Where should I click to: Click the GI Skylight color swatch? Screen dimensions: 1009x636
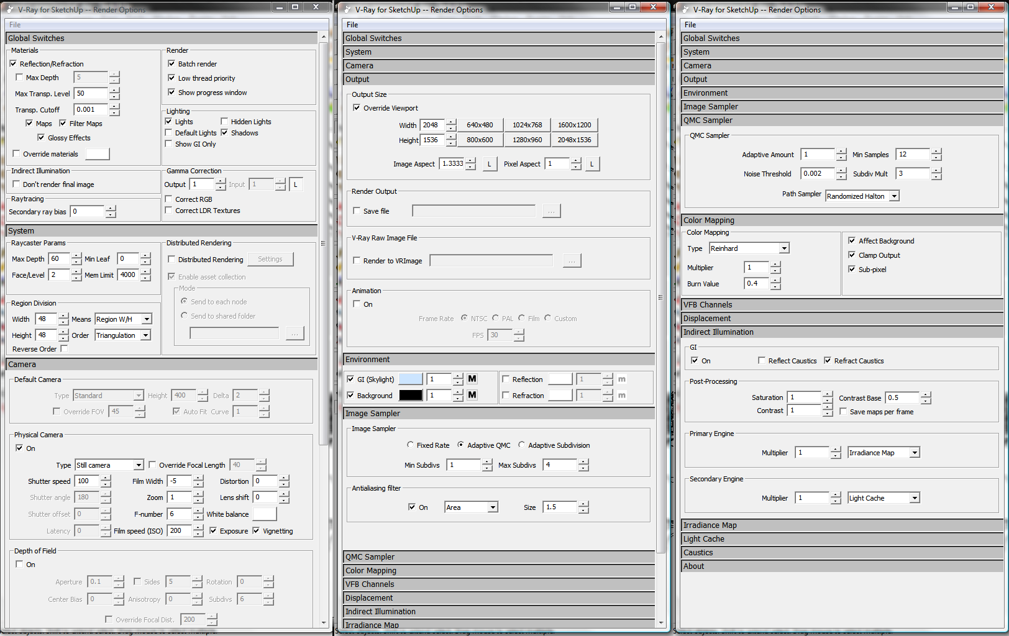[x=411, y=379]
